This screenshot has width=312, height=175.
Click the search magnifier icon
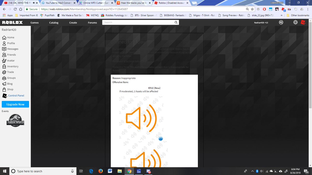tap(176, 23)
